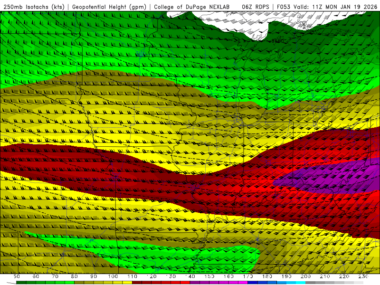
Task: Click the bright red swatch just before 140
Action: point(185,283)
